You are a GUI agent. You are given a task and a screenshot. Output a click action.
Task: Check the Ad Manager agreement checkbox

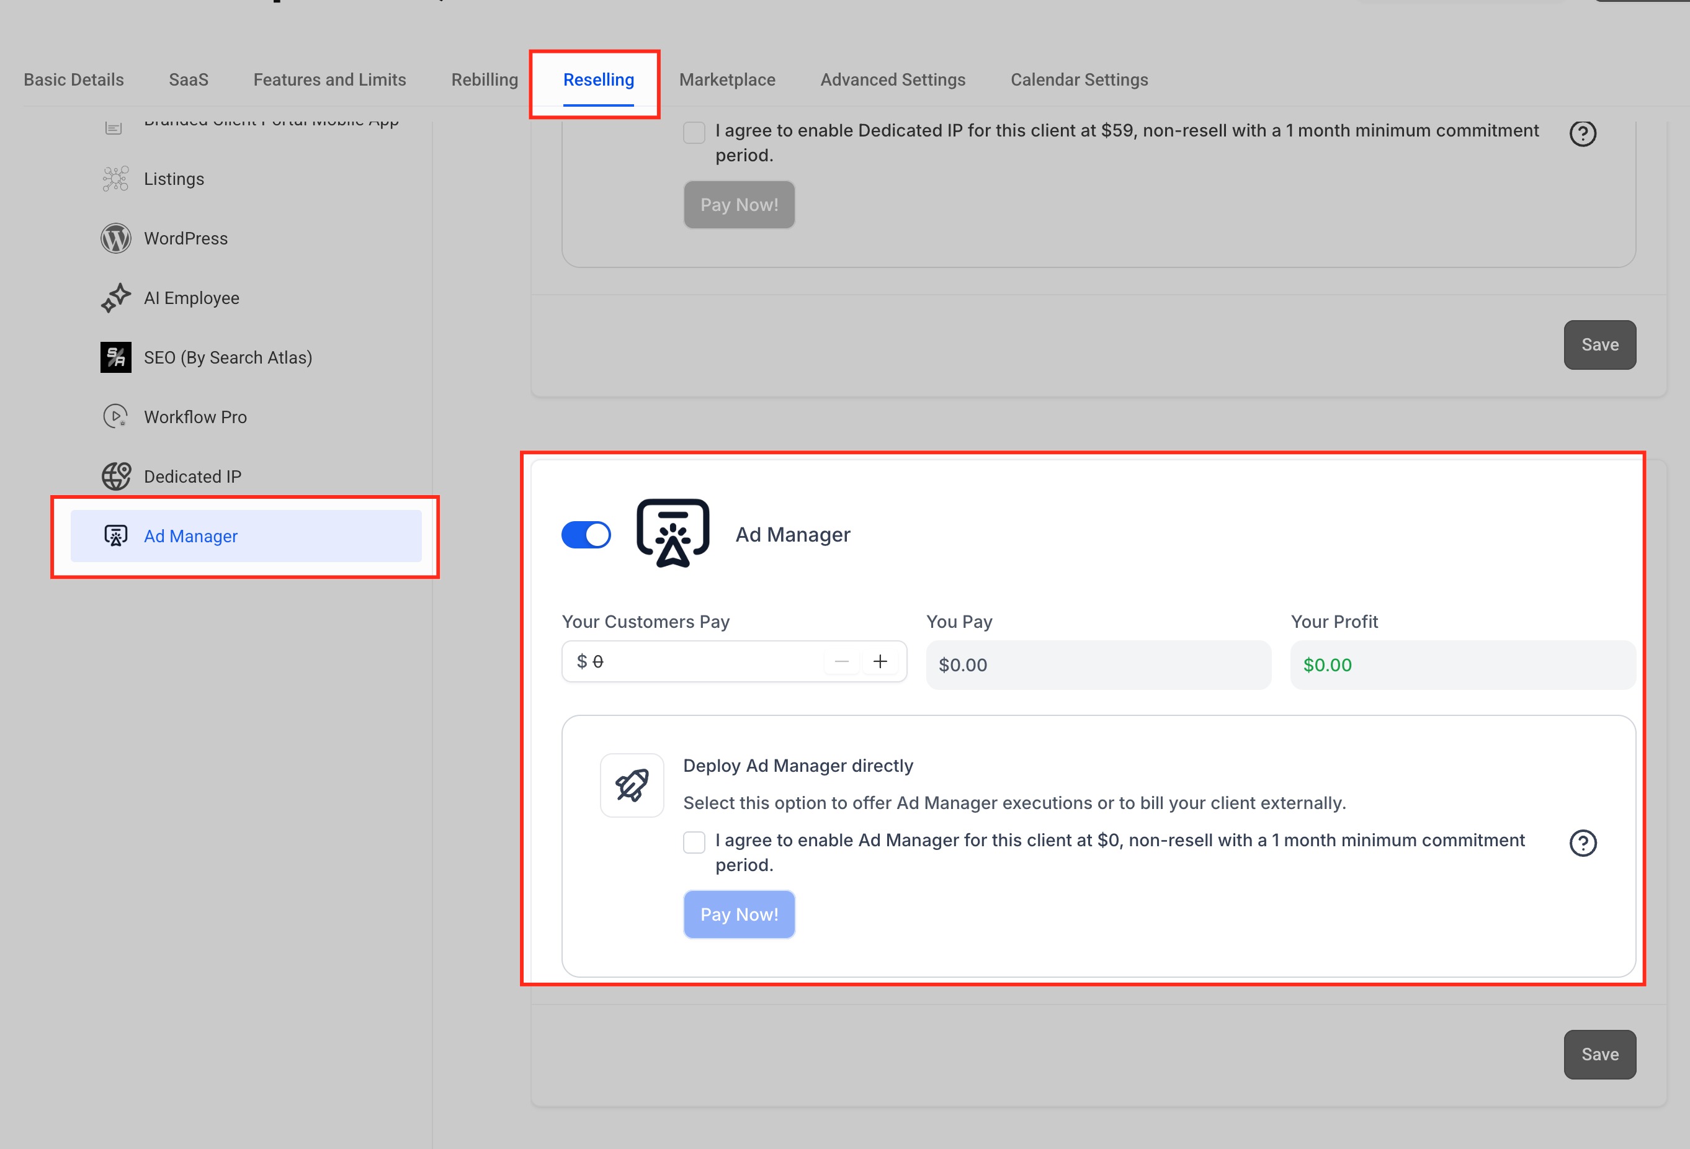tap(694, 843)
